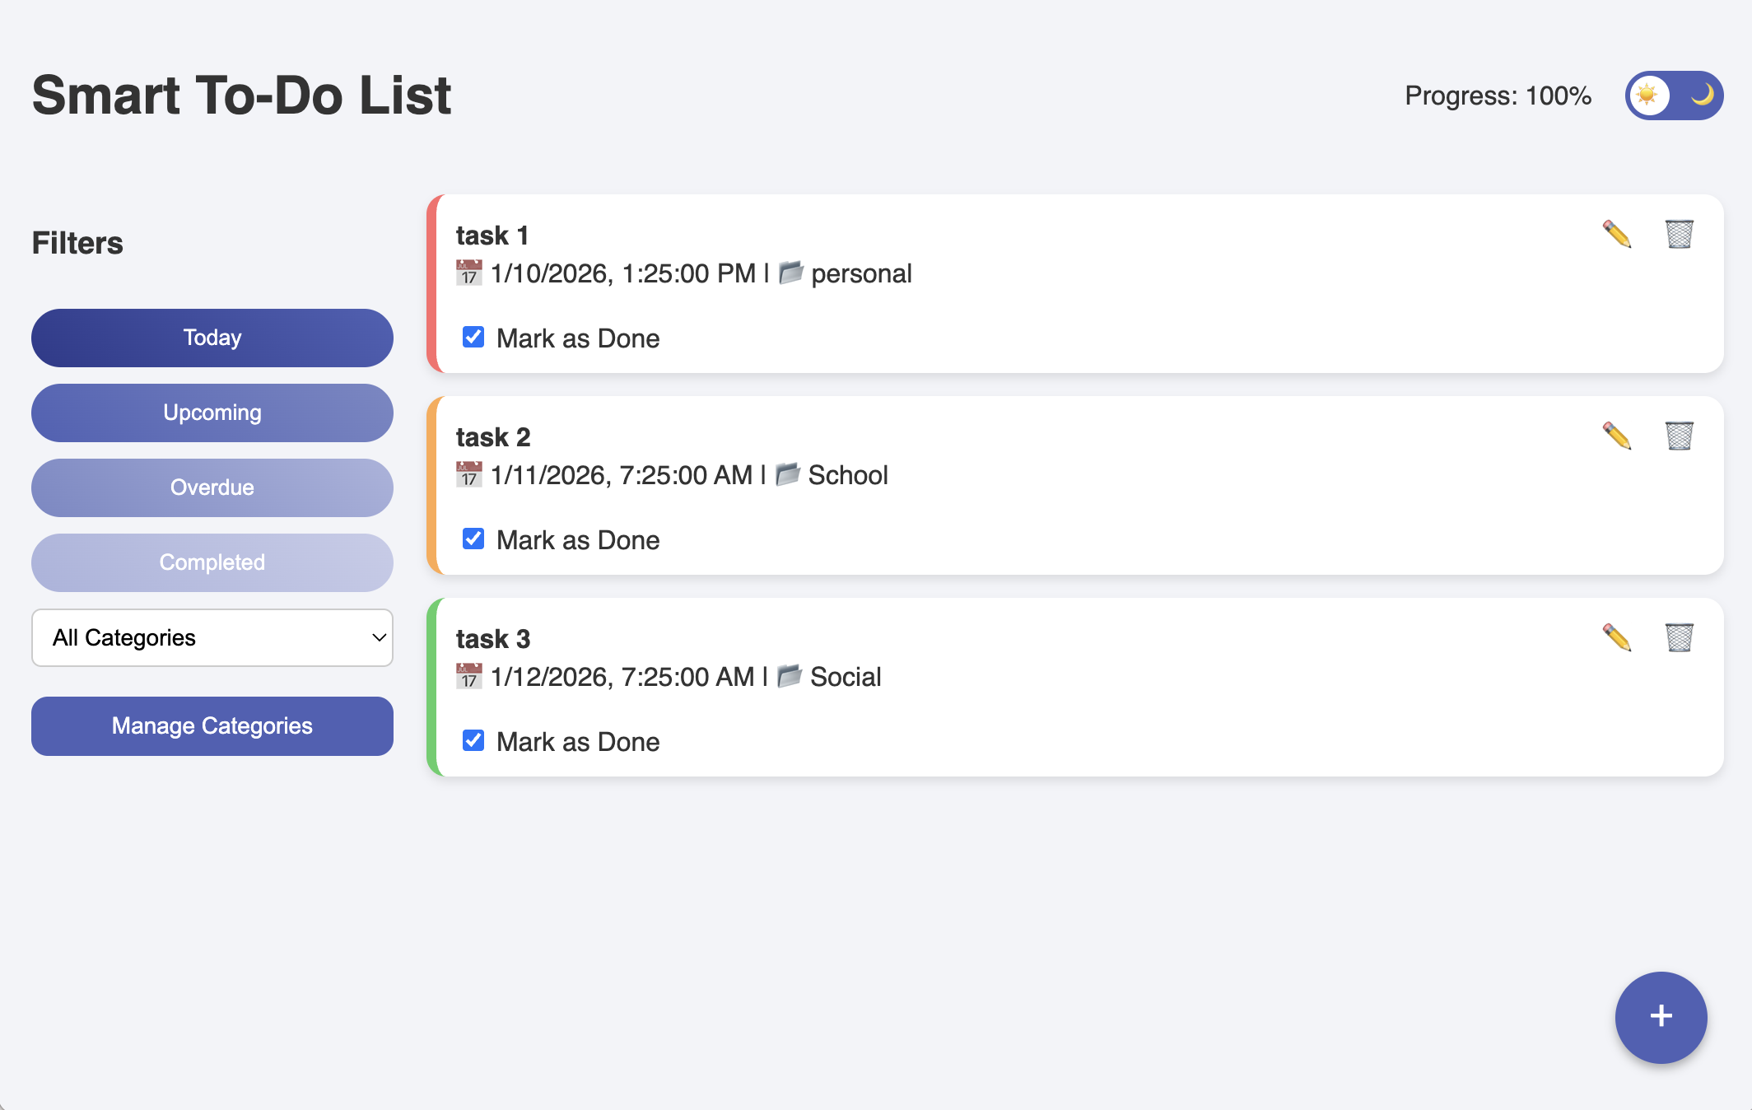Click the trash bin icon on task 2
Screen dimensions: 1752x1110
pyautogui.click(x=1679, y=436)
